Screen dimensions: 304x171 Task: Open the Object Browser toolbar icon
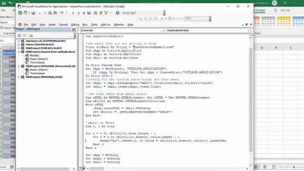click(x=106, y=13)
